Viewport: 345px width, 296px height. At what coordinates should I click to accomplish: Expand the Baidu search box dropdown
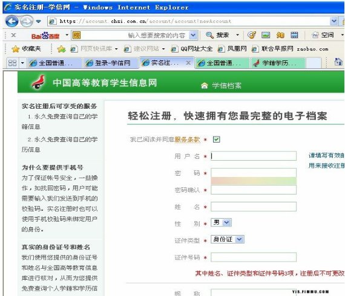[193, 36]
